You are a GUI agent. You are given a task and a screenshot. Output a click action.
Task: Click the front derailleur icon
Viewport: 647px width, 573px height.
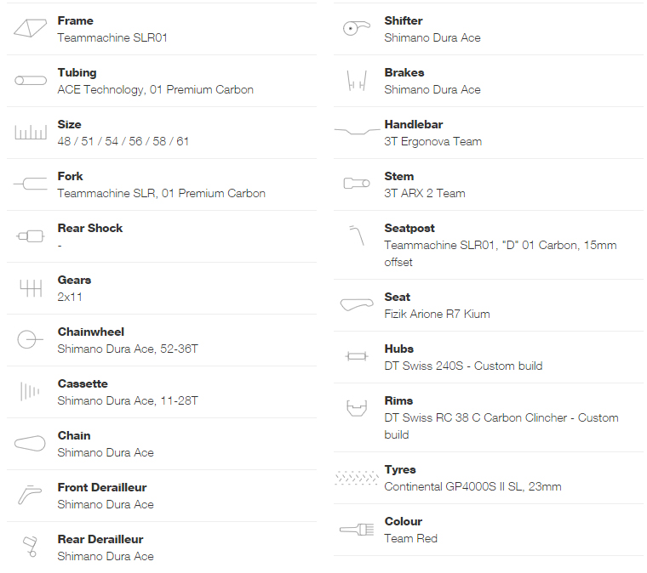point(30,495)
